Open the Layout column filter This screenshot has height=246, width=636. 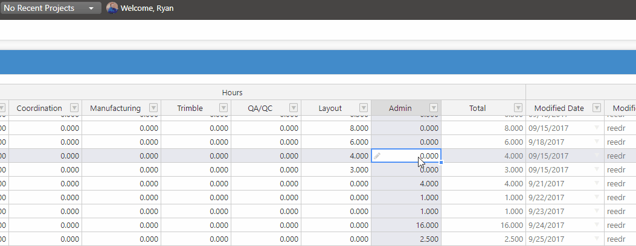coord(364,107)
